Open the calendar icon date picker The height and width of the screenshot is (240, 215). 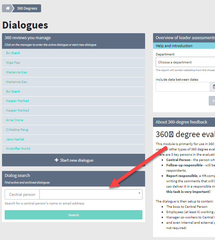click(213, 87)
